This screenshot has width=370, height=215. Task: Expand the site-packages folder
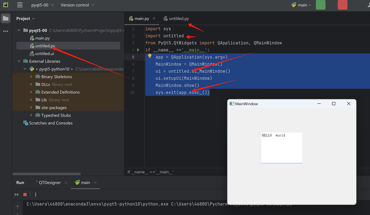click(31, 107)
